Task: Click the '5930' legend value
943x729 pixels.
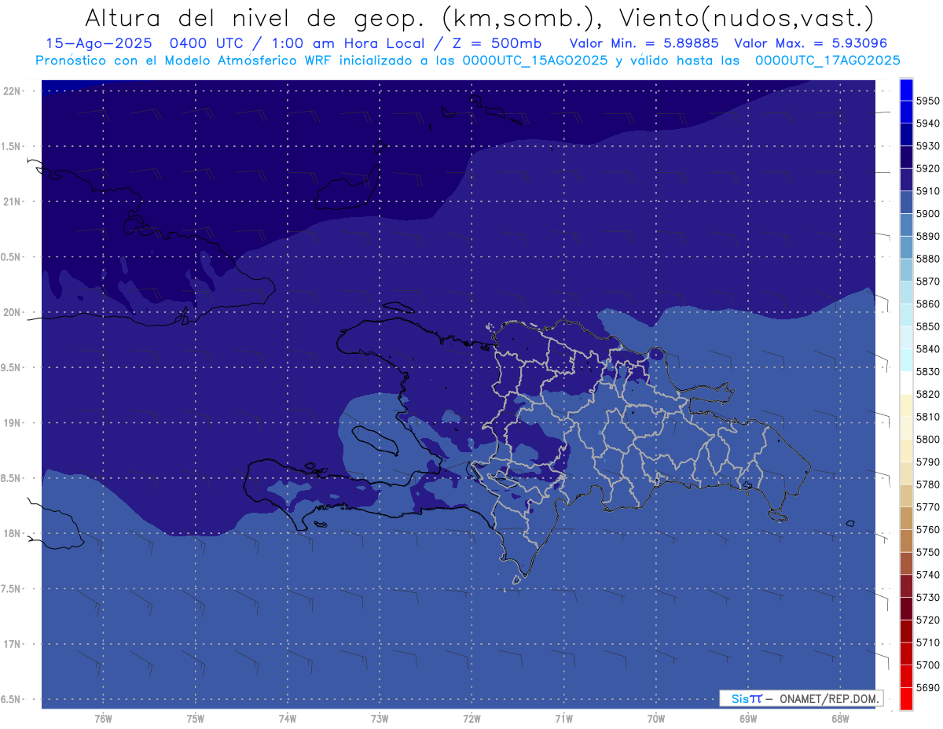Action: pos(927,146)
